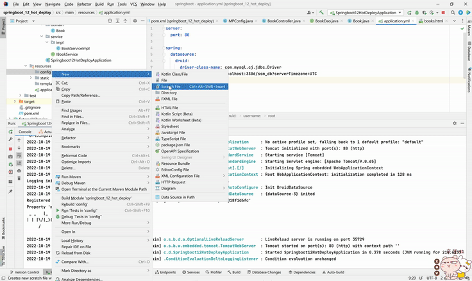Image resolution: width=472 pixels, height=281 pixels.
Task: Choose HTML File in New submenu
Action: 190,108
